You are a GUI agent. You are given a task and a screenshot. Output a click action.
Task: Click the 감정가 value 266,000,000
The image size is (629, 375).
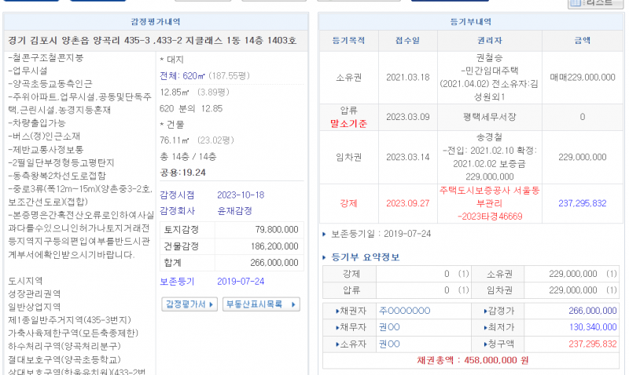click(x=592, y=311)
